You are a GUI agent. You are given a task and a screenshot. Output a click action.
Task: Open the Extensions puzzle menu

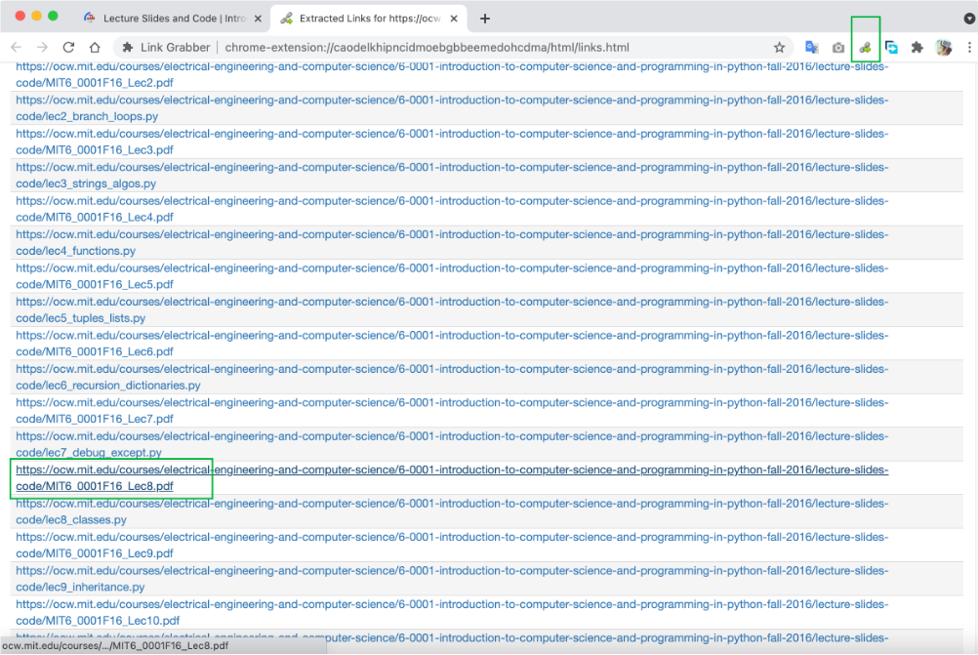click(917, 48)
